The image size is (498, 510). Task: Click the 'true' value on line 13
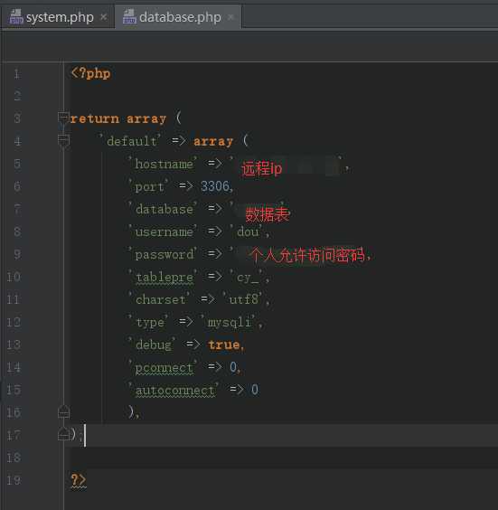pos(224,345)
